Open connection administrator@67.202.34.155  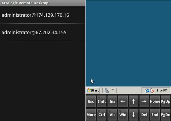pos(42,32)
